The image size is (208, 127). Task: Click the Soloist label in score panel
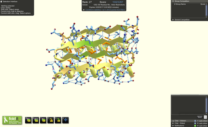85,5
